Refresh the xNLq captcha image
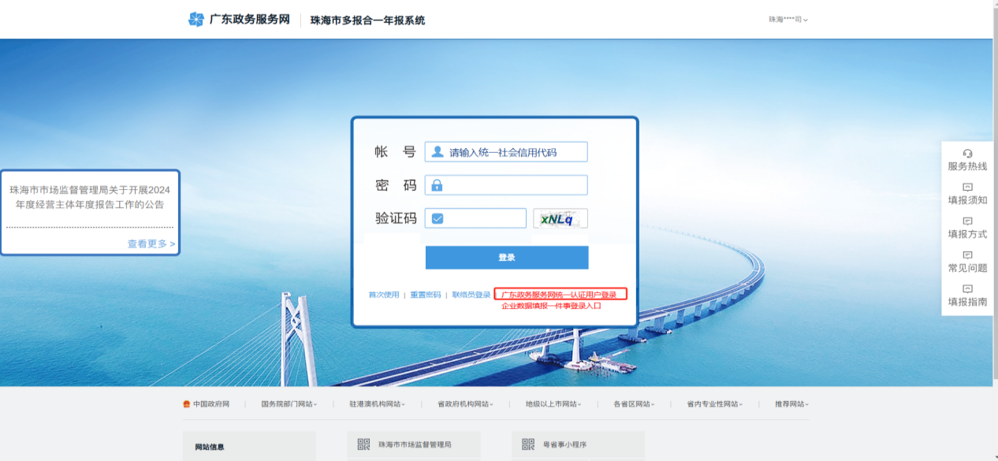The height and width of the screenshot is (461, 998). [560, 218]
